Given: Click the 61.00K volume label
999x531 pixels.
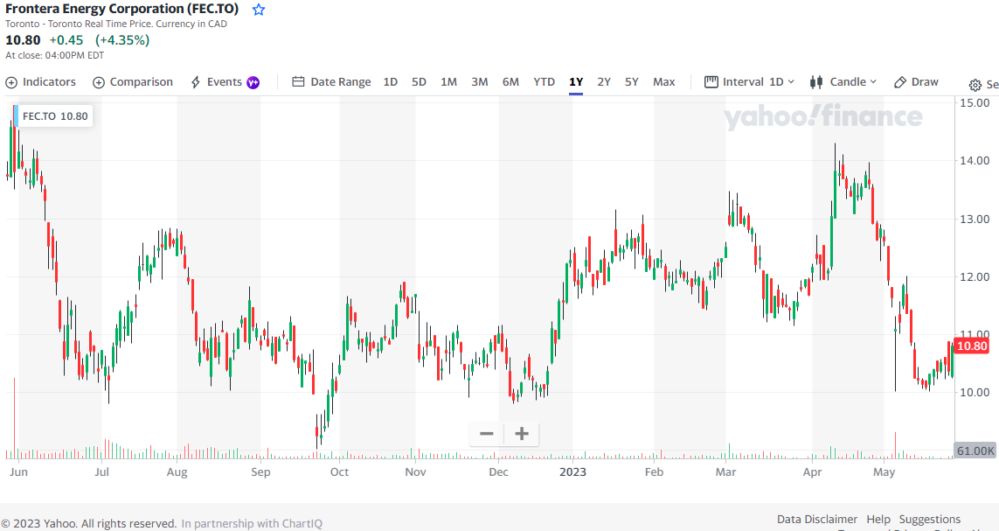Looking at the screenshot, I should pos(975,451).
